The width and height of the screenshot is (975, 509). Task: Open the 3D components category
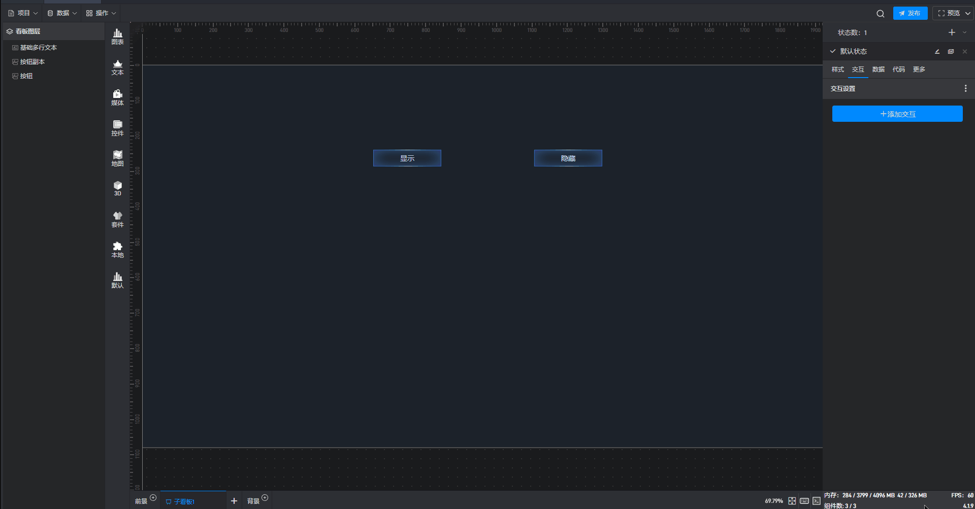(x=117, y=188)
